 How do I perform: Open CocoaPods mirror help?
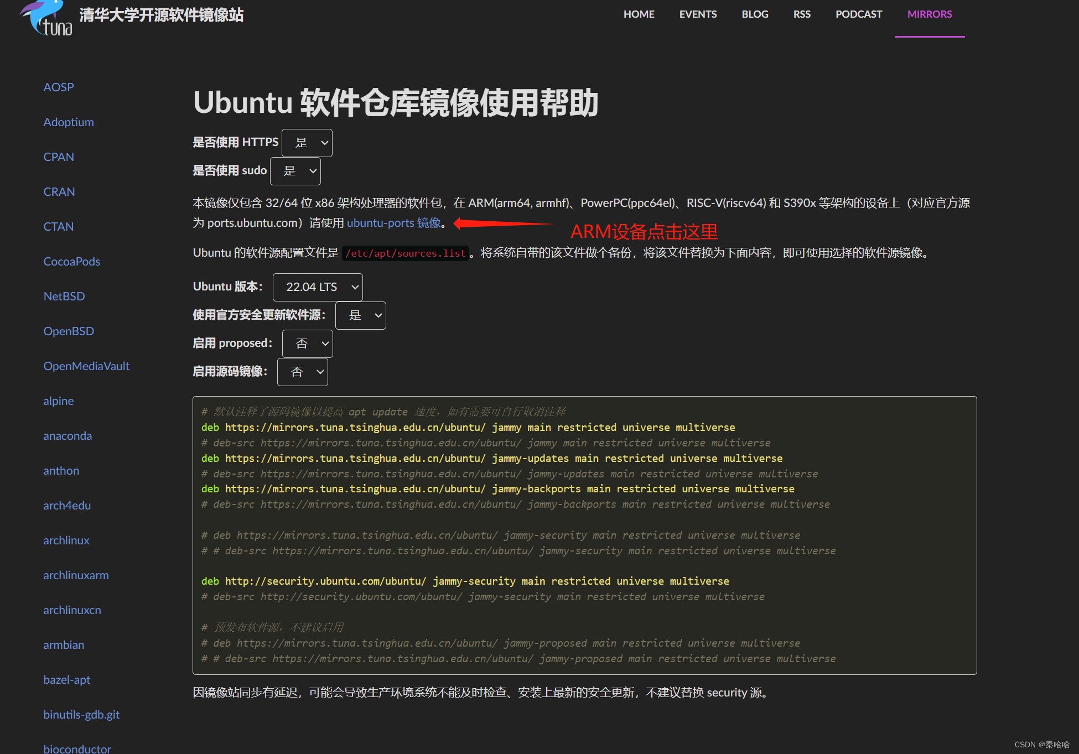pyautogui.click(x=72, y=262)
